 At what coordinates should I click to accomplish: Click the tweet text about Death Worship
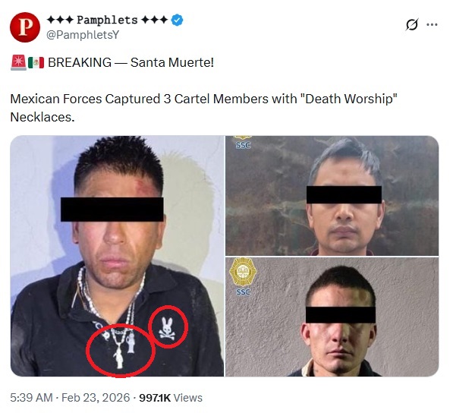tap(204, 108)
